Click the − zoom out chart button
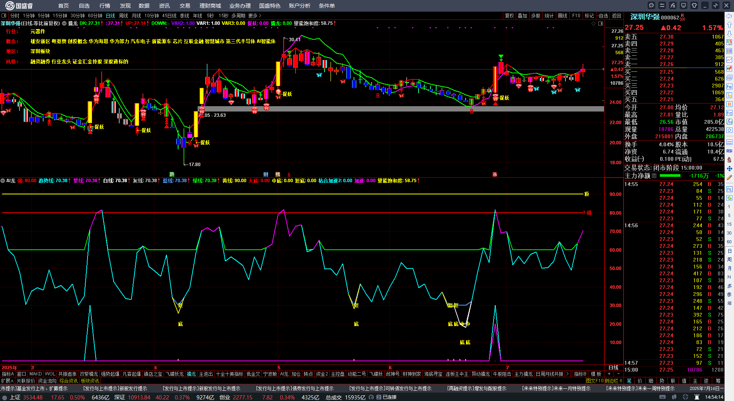This screenshot has width=734, height=401. pyautogui.click(x=619, y=374)
